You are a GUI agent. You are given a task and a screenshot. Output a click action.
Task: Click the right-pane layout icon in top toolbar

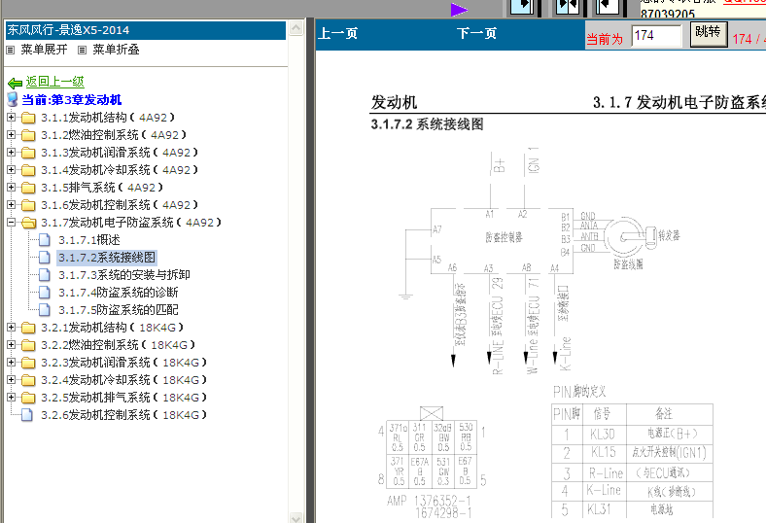609,7
